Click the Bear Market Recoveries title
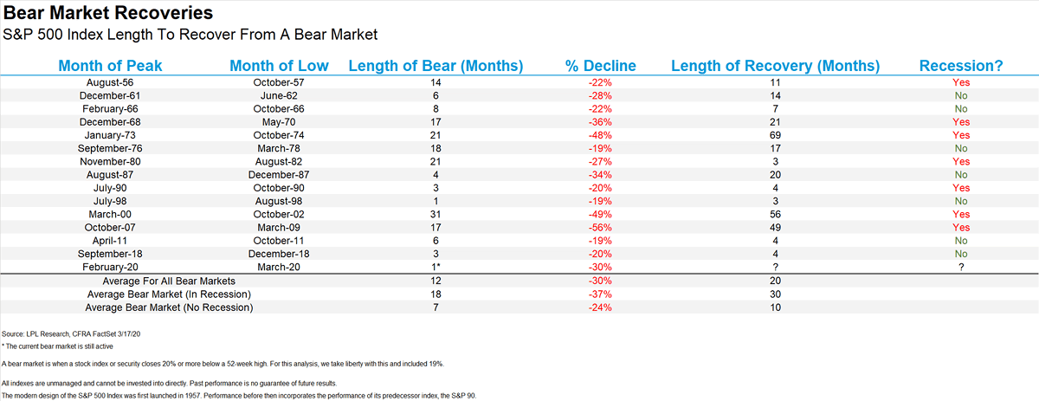The height and width of the screenshot is (401, 1039). (106, 14)
